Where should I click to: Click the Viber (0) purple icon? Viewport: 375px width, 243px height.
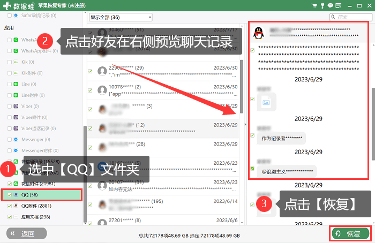[16, 107]
